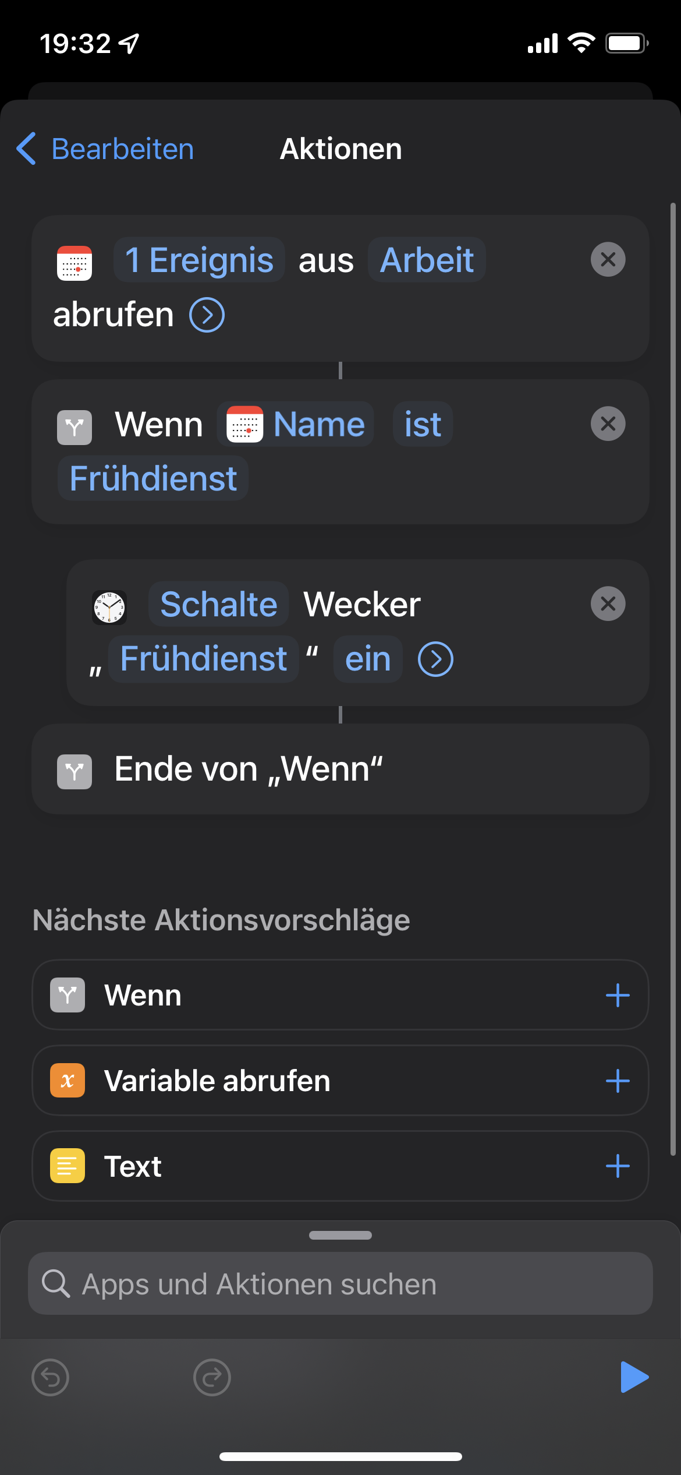Expand options for the Ereignis abrufen action
The width and height of the screenshot is (681, 1475).
click(207, 315)
